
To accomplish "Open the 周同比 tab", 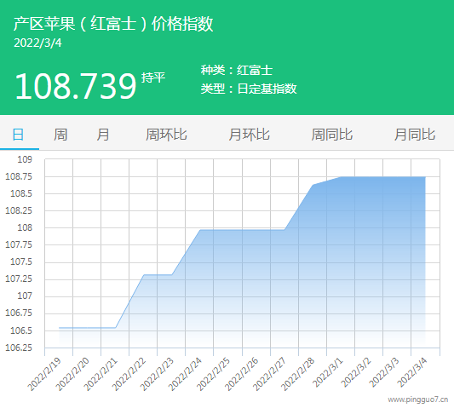I will (x=332, y=135).
